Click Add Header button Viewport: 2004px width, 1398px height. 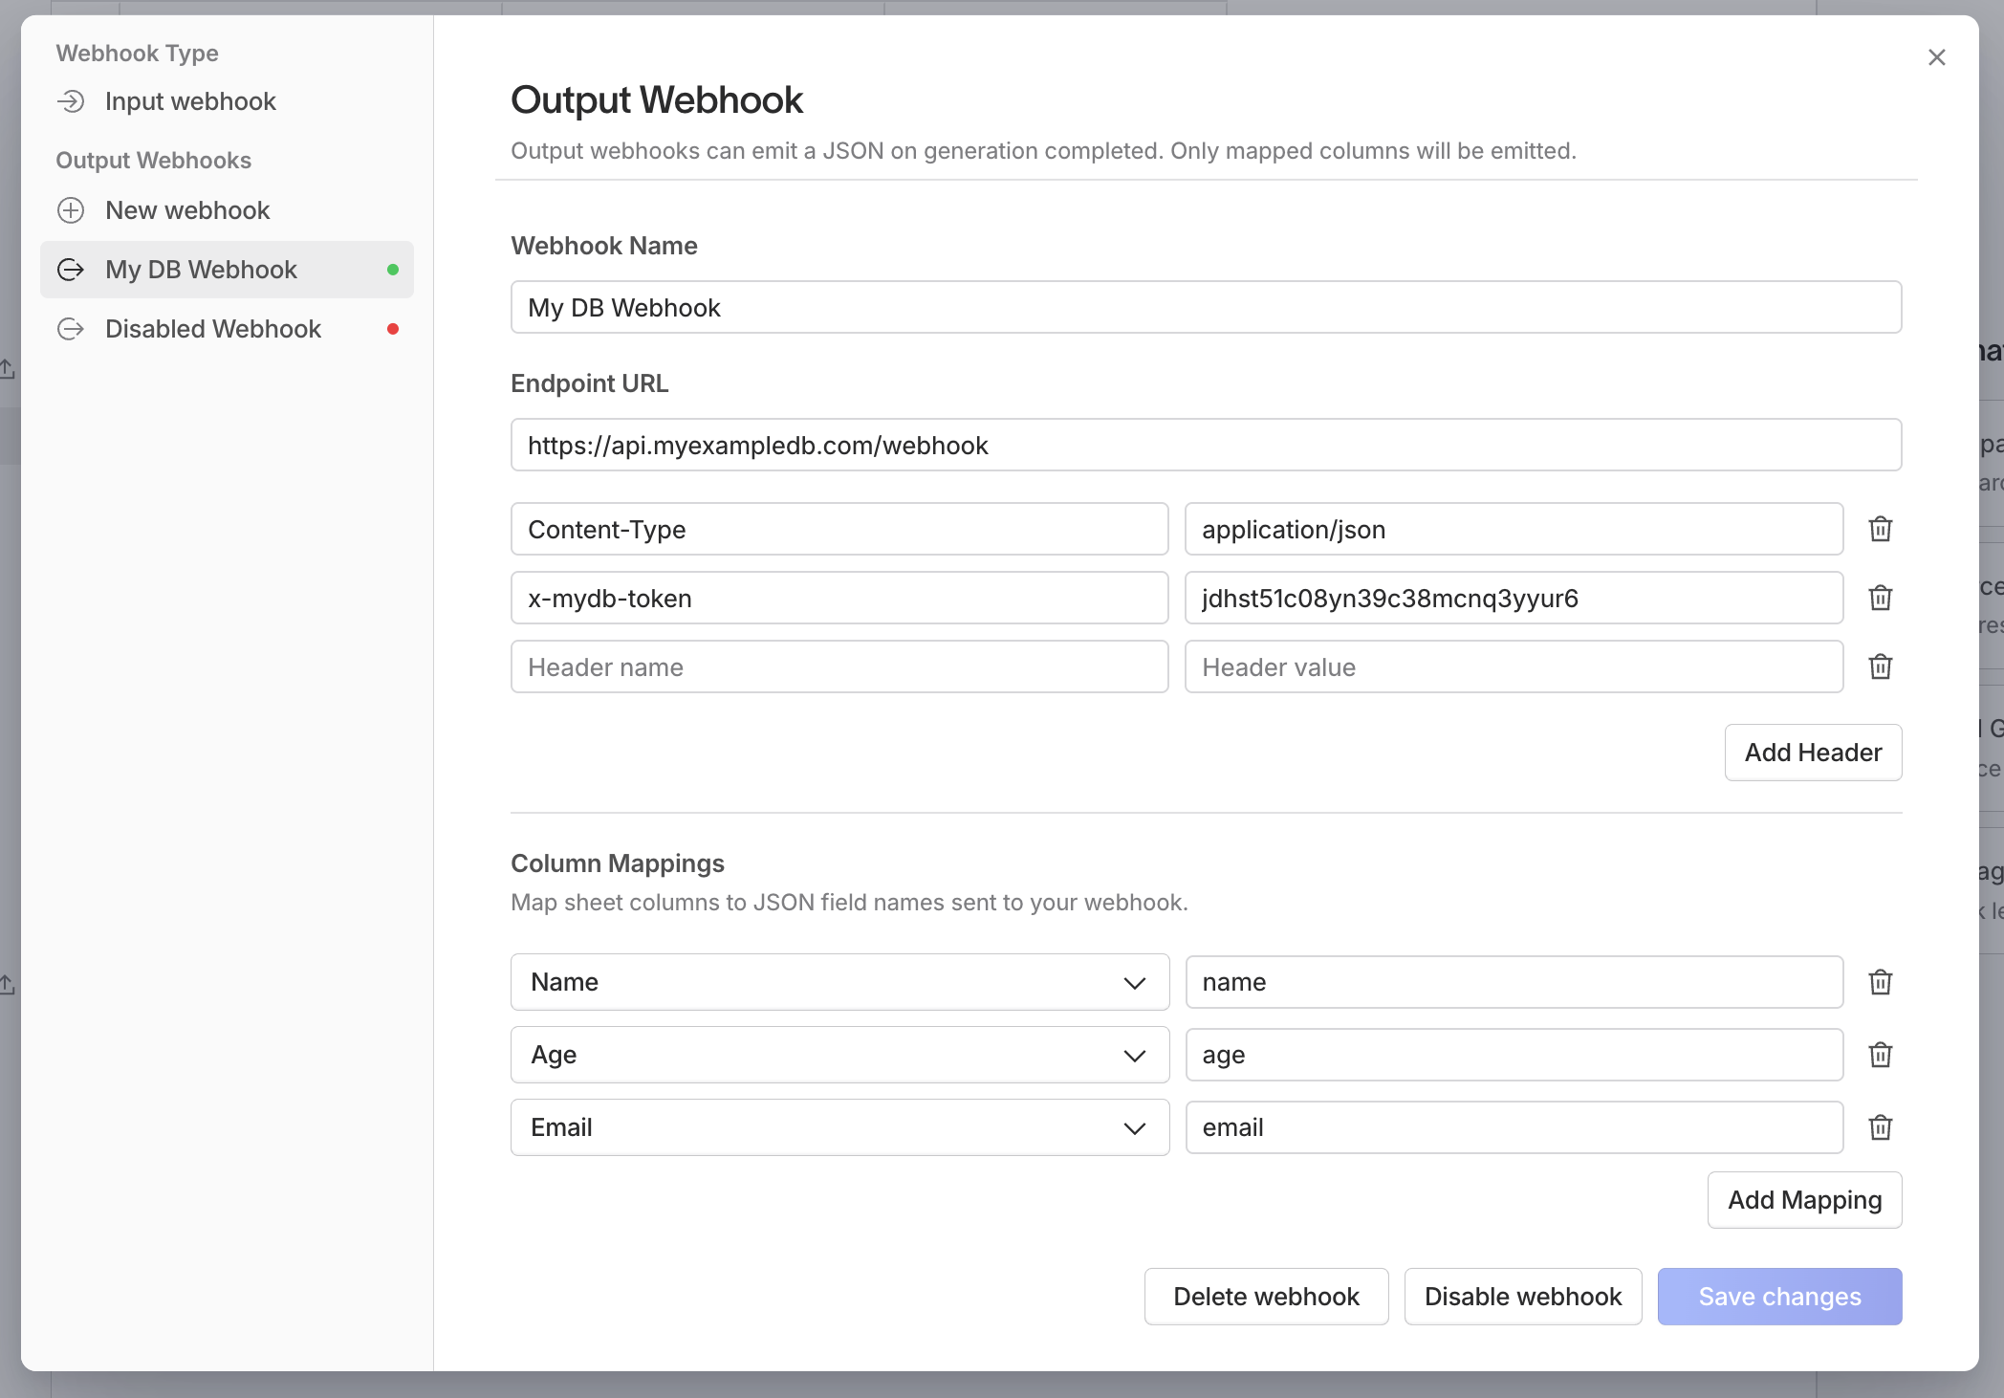[1812, 753]
